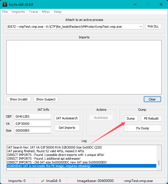The image size is (168, 184).
Task: Focus the VA input field 02F30000
Action: tap(33, 124)
